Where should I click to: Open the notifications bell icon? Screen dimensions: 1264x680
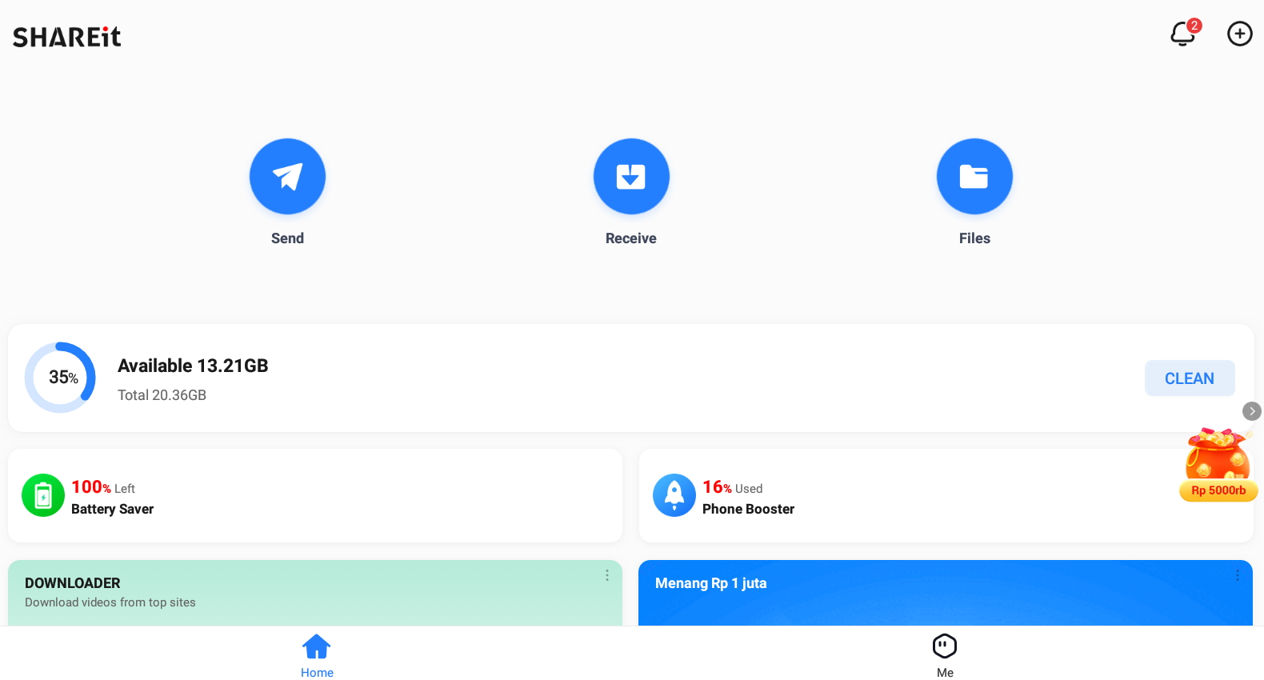tap(1183, 34)
